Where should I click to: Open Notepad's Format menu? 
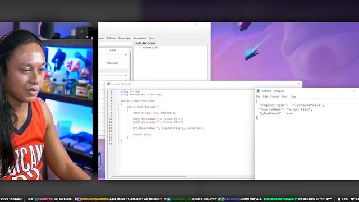274,97
